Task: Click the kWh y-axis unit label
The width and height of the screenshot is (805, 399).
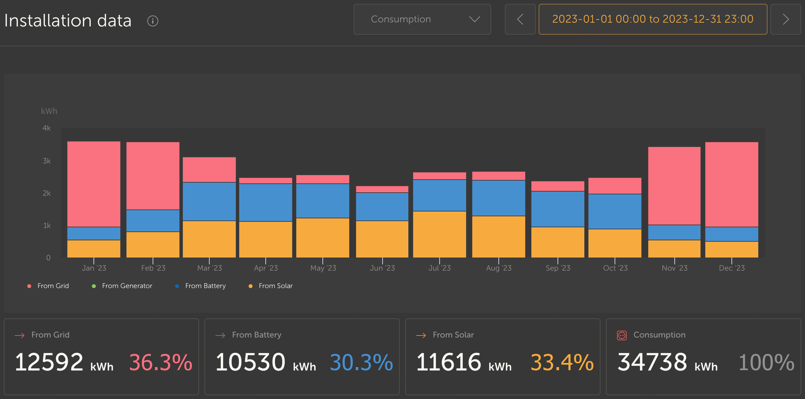Action: 49,111
